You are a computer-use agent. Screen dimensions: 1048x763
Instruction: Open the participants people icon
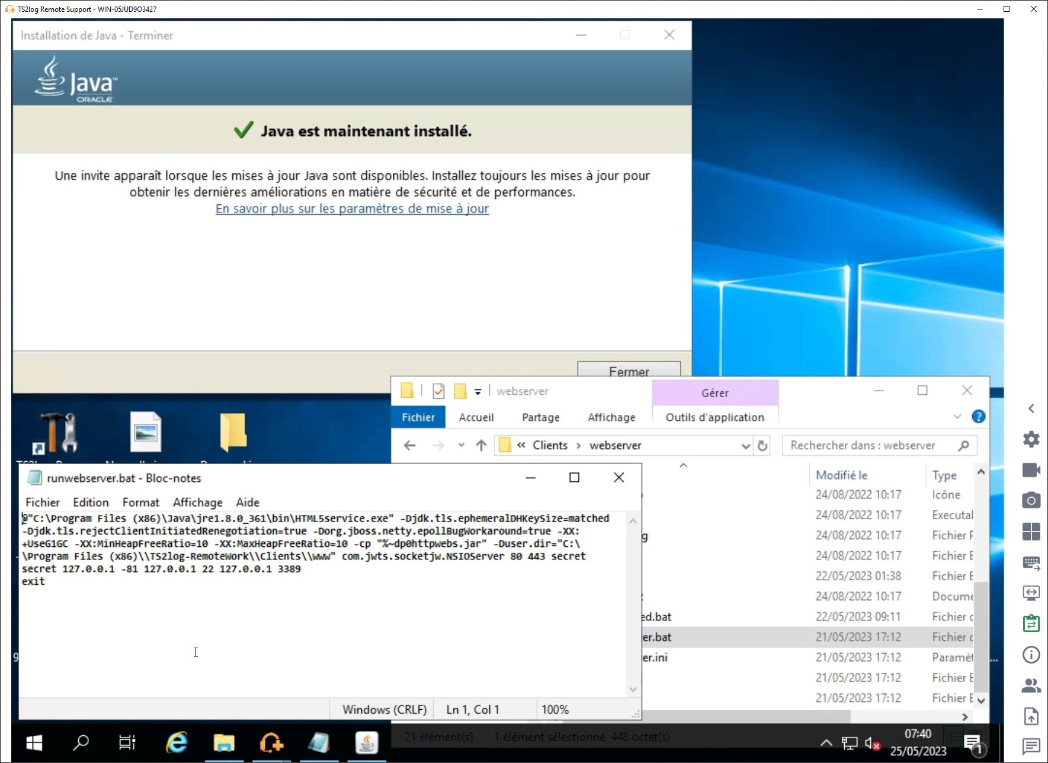coord(1031,685)
